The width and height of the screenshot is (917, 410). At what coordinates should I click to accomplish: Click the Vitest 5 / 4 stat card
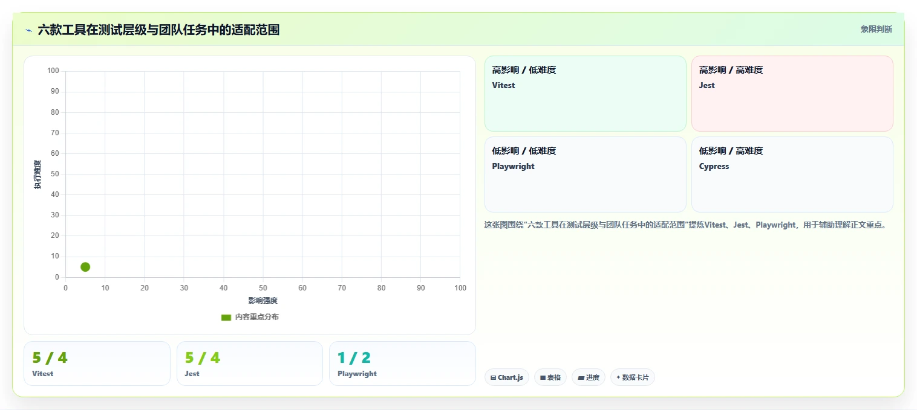97,364
